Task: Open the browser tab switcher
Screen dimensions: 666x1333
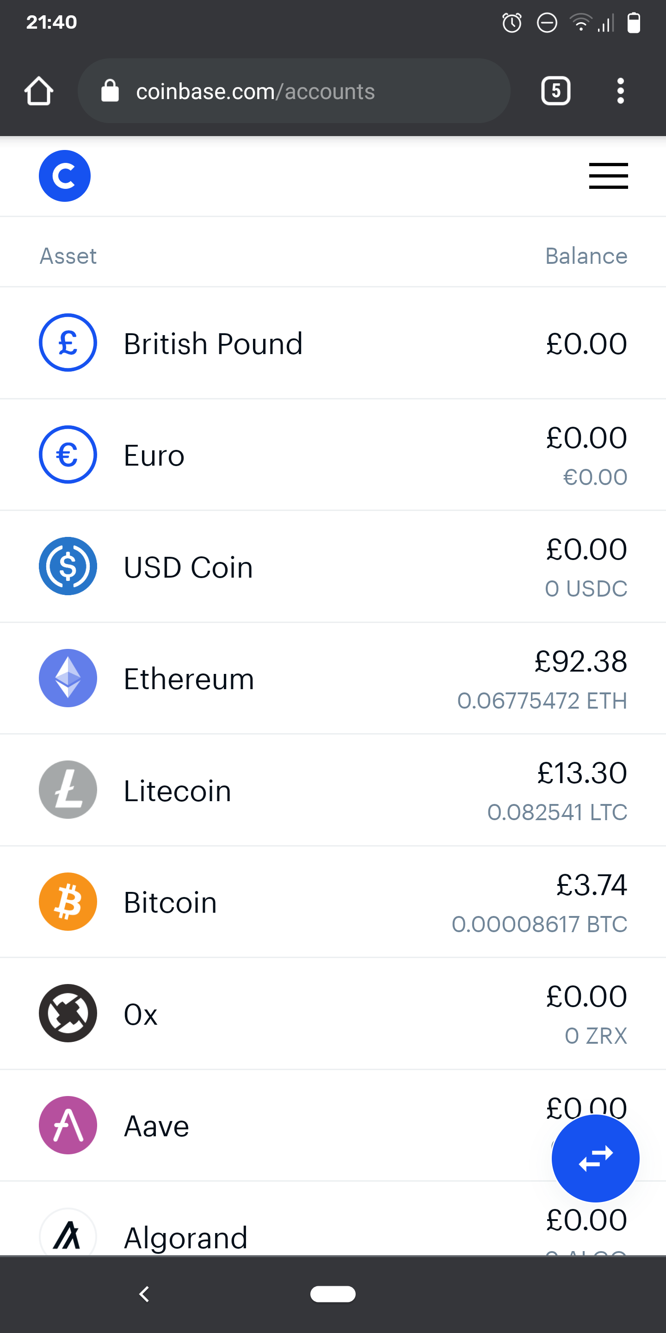Action: click(x=555, y=91)
